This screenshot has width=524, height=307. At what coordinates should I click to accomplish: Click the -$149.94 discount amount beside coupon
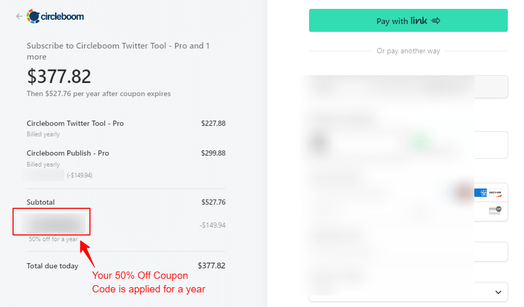[212, 225]
